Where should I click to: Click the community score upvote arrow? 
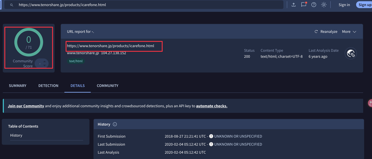44,61
